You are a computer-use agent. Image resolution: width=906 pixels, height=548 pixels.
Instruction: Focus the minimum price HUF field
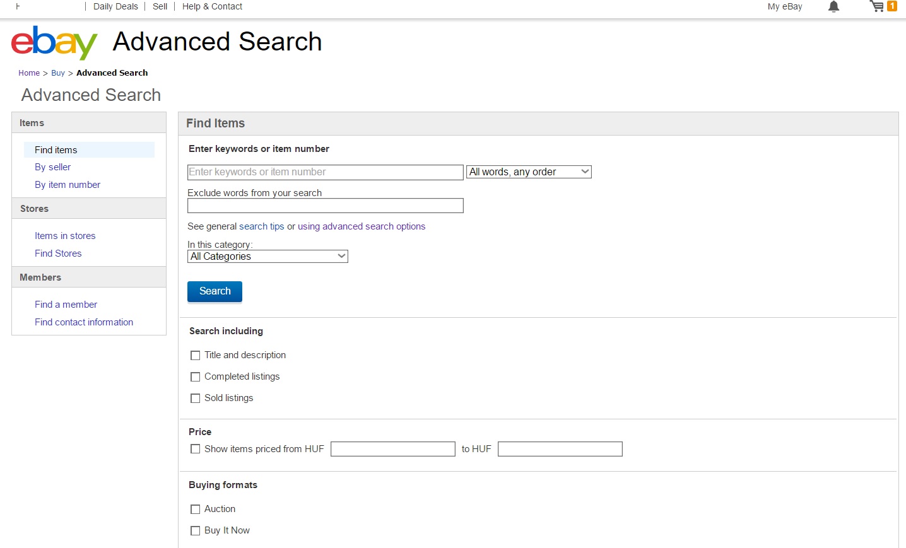point(393,449)
